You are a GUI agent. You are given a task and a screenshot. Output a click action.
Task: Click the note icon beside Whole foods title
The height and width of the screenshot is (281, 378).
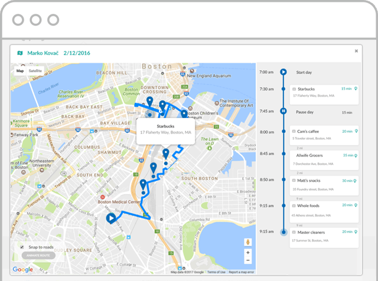tap(294, 206)
